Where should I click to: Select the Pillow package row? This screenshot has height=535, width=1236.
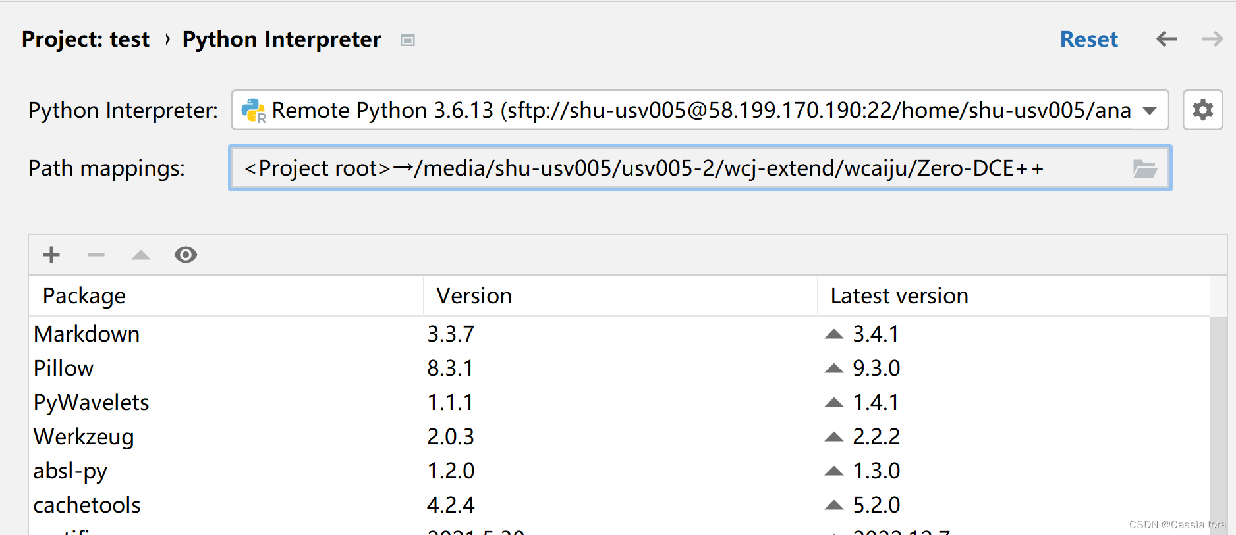619,368
